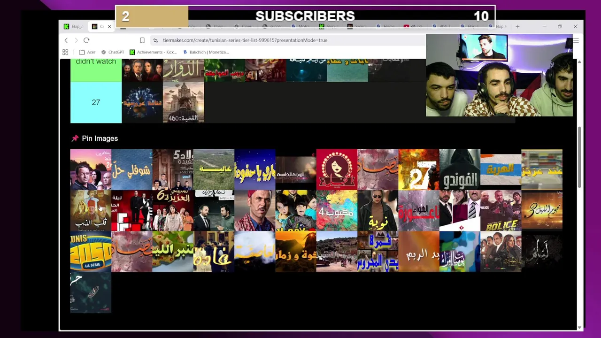Image resolution: width=601 pixels, height=338 pixels.
Task: Click the "didn't watch" tier label
Action: click(x=96, y=70)
